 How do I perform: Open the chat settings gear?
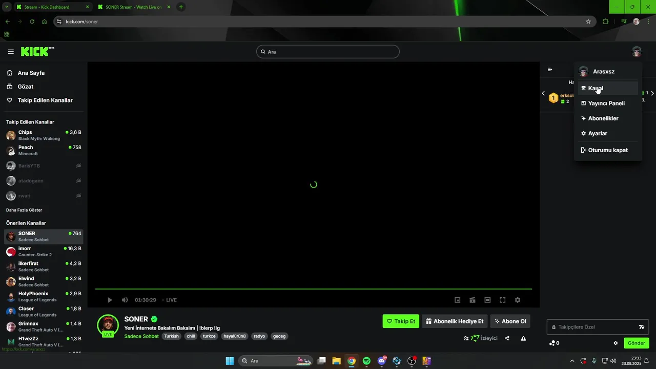[x=616, y=343]
